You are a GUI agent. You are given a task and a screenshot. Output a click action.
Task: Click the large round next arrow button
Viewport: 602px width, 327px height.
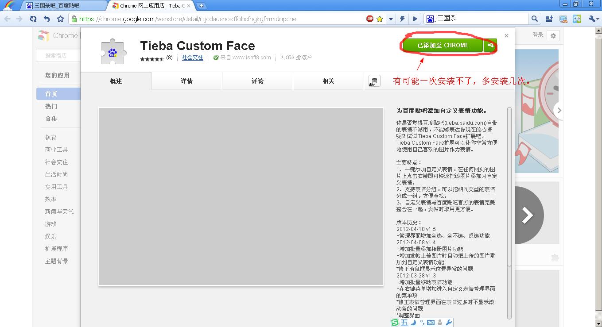(x=528, y=215)
